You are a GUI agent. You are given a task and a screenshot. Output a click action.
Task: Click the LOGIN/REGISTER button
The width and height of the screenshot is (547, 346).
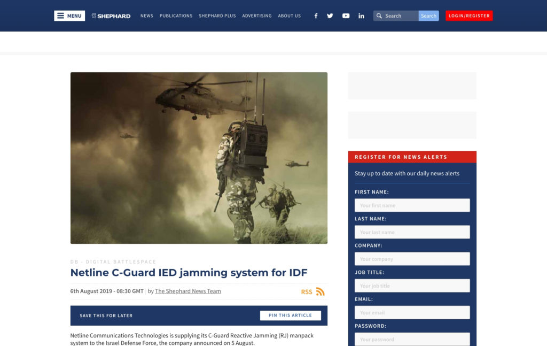click(x=468, y=16)
